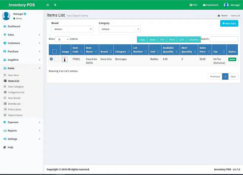Open the Brand select dropdown

tap(72, 29)
